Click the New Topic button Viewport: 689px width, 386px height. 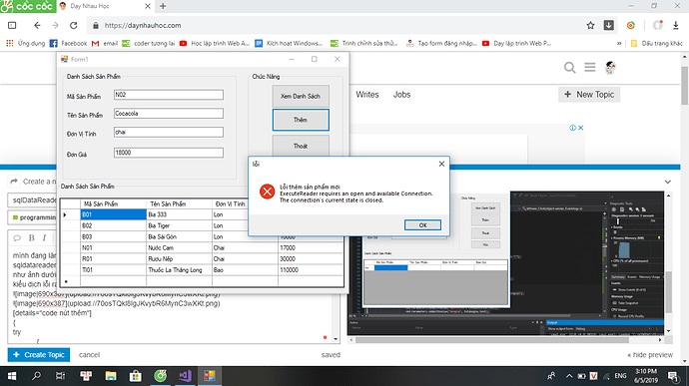pyautogui.click(x=589, y=95)
